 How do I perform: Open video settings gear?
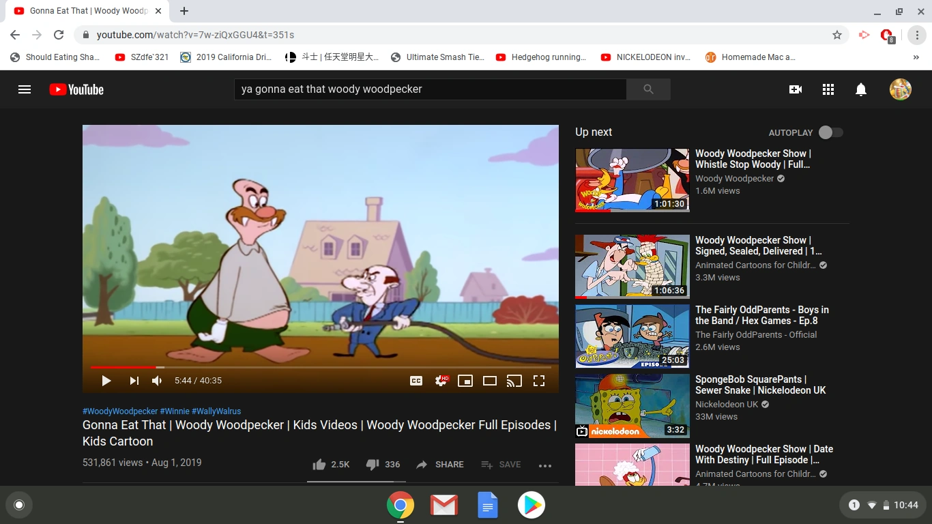[x=441, y=381]
